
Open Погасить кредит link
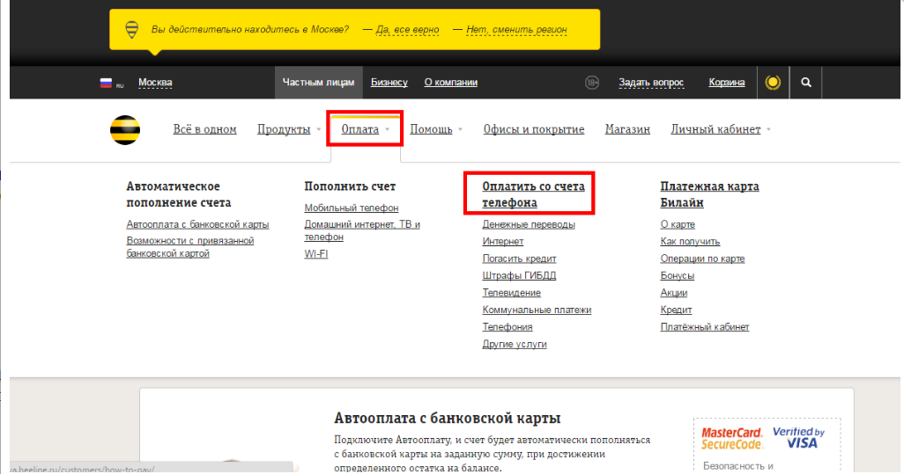pos(520,259)
